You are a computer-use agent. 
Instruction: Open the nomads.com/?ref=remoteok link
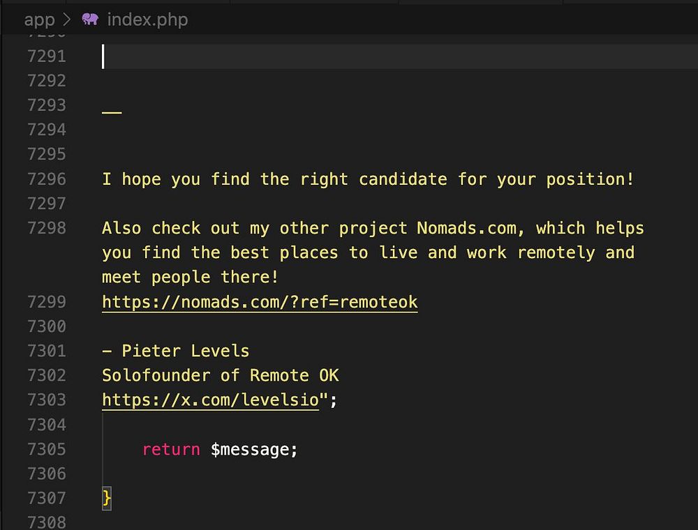[x=260, y=302]
